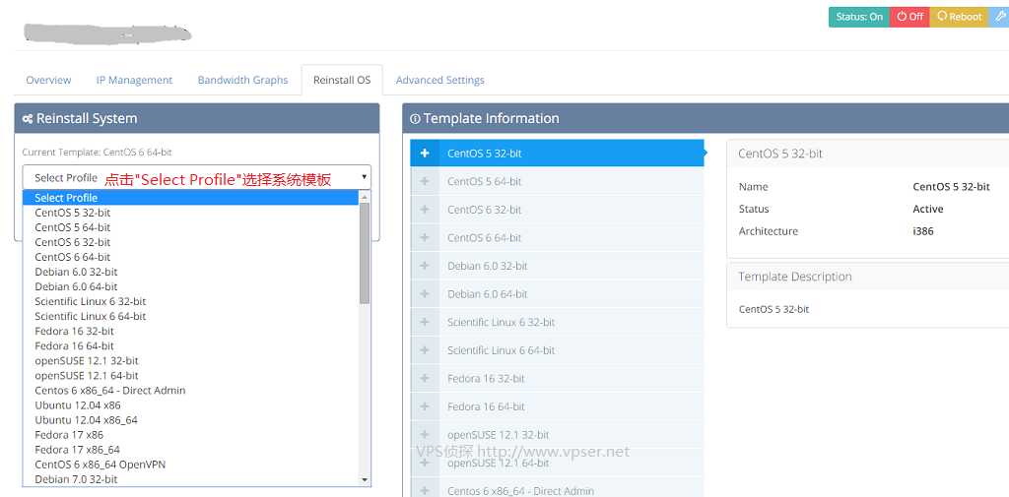1009x497 pixels.
Task: Choose Ubuntu 12.04 x86_64 from dropdown list
Action: tap(87, 420)
